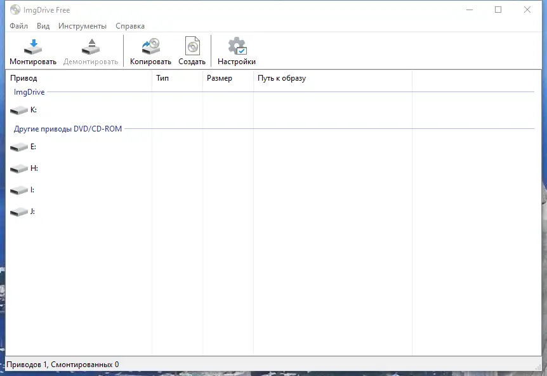Maximize the ImgDrive window
The height and width of the screenshot is (376, 547).
[x=498, y=10]
